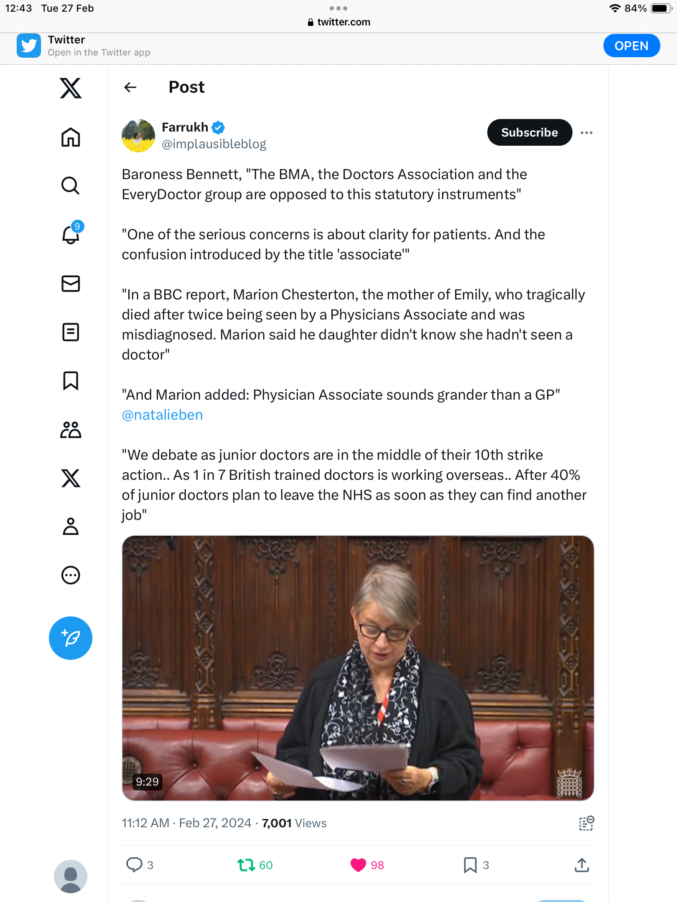Open Notifications bell with 9 badge
This screenshot has height=902, width=677.
(71, 234)
